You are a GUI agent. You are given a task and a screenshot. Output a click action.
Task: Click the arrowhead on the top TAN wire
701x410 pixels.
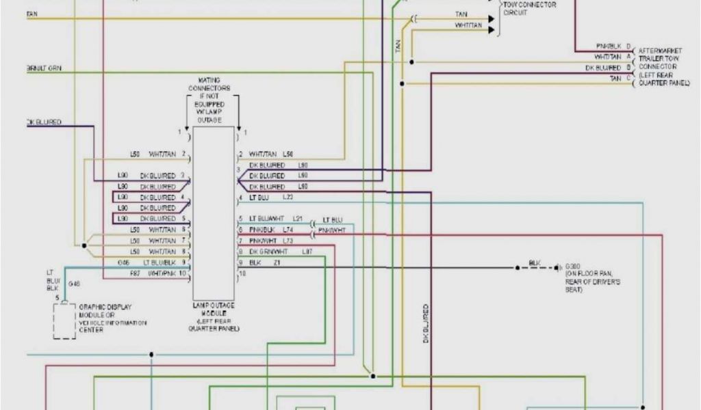(x=490, y=18)
